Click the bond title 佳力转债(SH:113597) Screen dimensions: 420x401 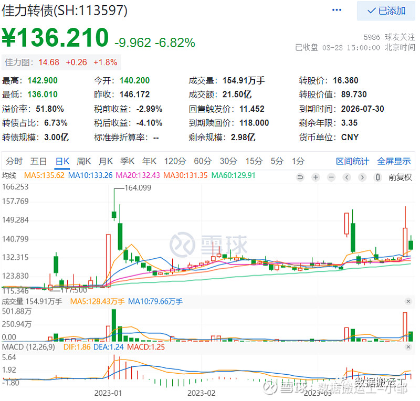click(65, 10)
